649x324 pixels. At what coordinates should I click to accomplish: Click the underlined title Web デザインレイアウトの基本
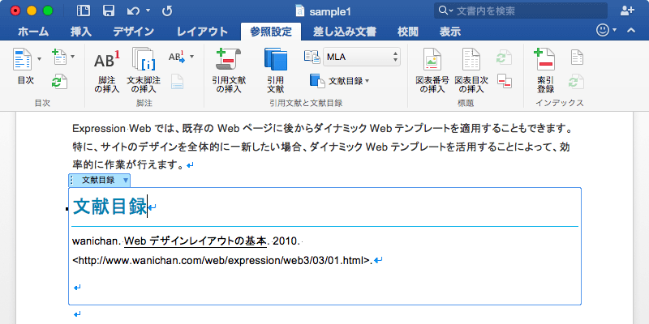tap(196, 241)
